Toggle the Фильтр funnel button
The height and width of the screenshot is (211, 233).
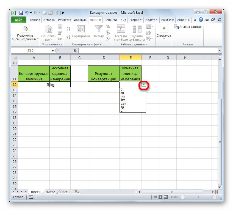[99, 31]
